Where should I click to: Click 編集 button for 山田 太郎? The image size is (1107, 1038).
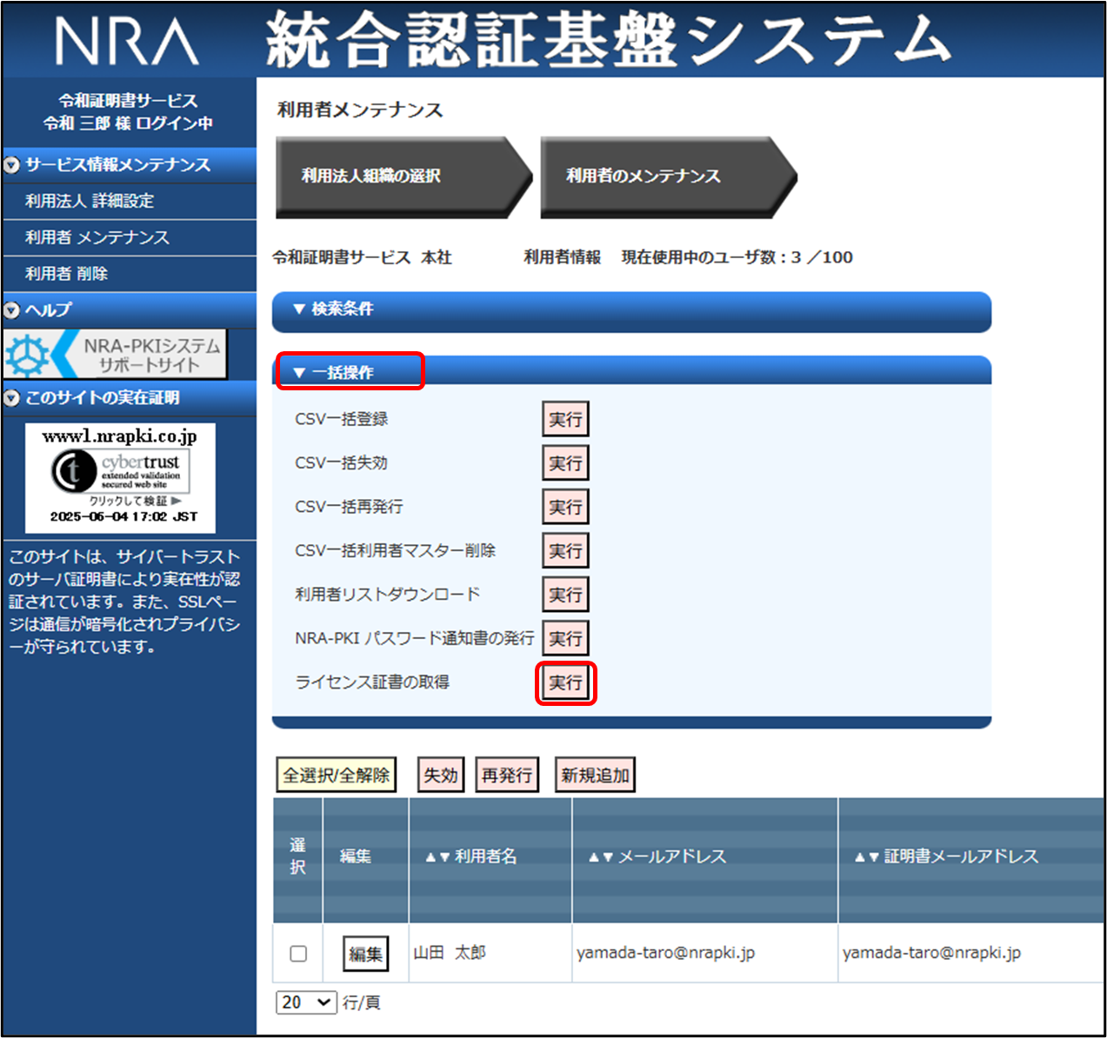pyautogui.click(x=365, y=955)
